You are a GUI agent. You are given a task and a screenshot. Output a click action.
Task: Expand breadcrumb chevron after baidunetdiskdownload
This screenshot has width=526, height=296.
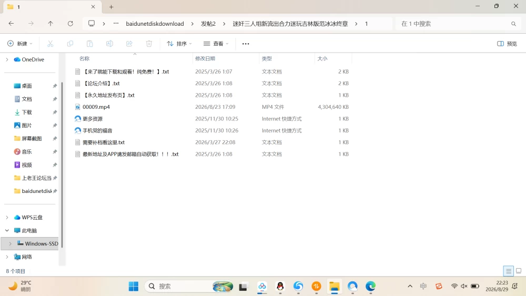click(192, 24)
